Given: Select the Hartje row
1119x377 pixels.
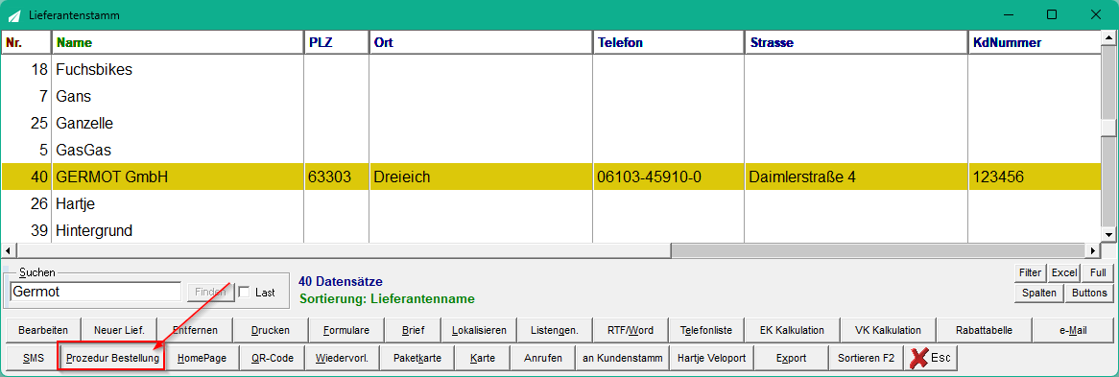Looking at the screenshot, I should coord(551,203).
